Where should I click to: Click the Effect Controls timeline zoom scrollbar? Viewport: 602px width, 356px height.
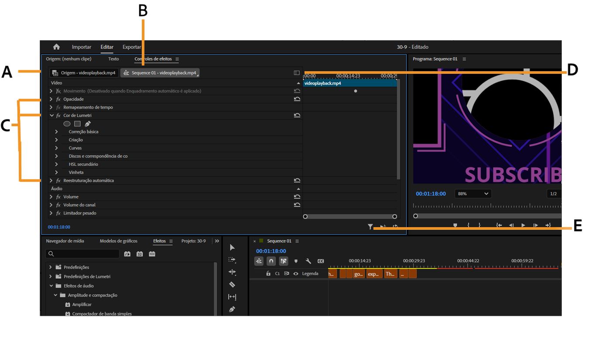(350, 216)
